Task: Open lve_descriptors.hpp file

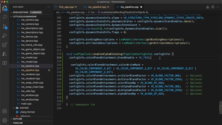Action: click(x=32, y=32)
